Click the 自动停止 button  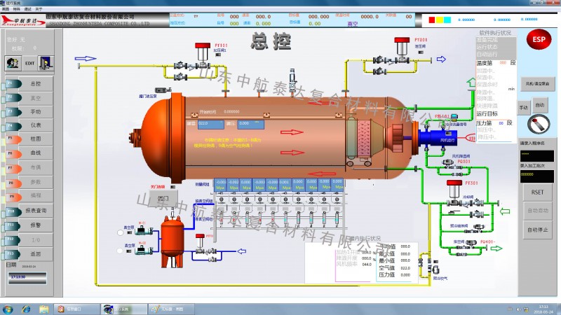coord(537,230)
